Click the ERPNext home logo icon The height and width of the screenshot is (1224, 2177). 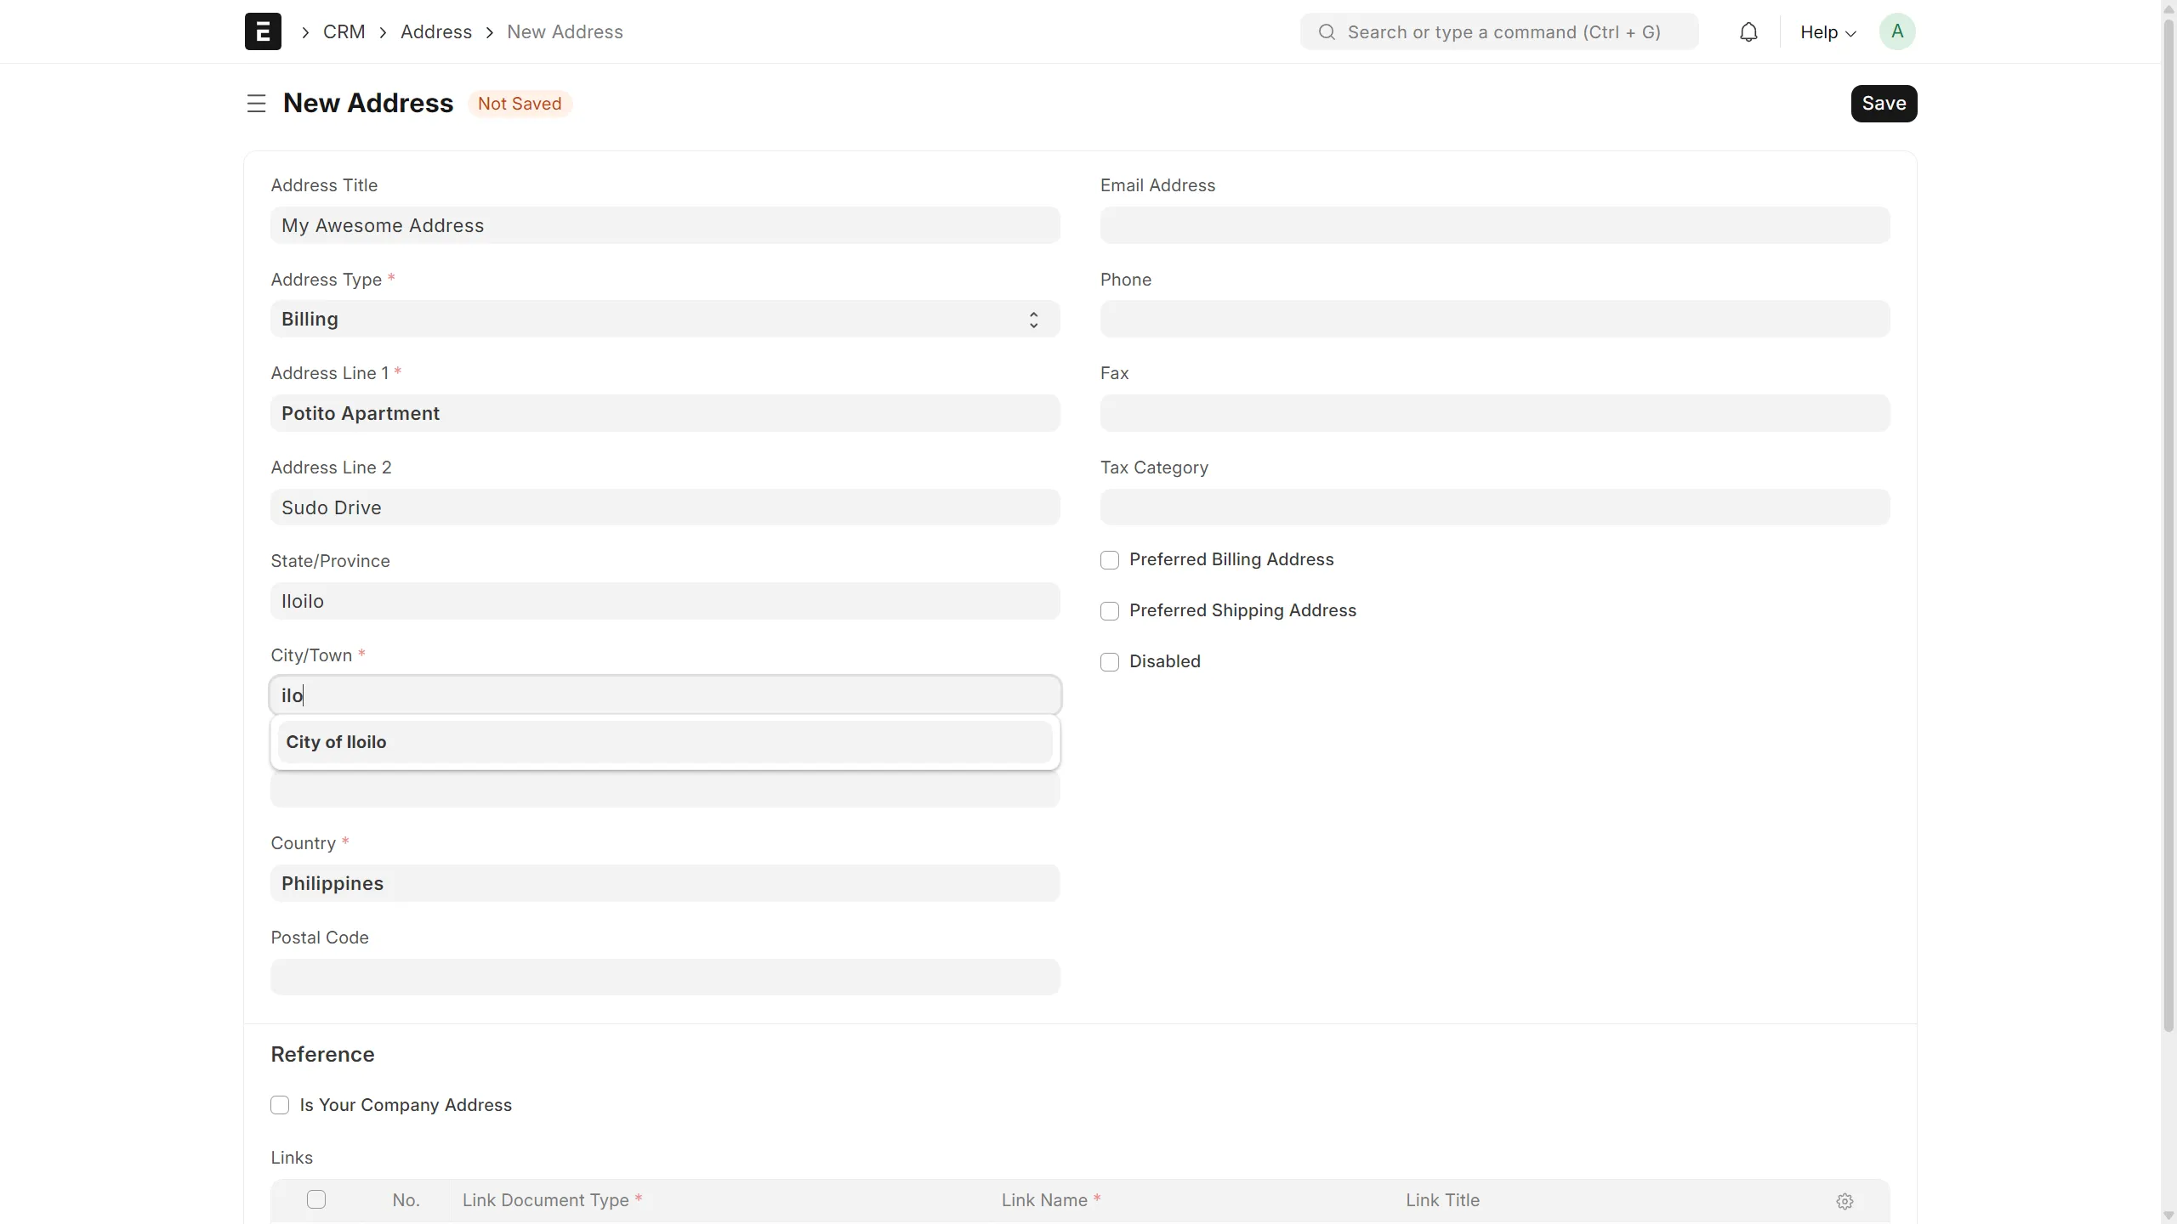(263, 31)
